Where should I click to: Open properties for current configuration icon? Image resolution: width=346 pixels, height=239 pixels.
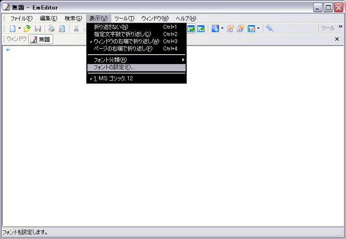point(230,28)
